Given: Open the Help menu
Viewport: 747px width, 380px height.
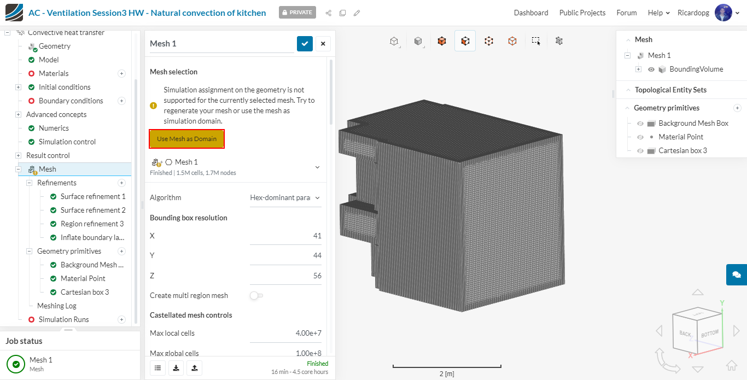Looking at the screenshot, I should tap(658, 13).
